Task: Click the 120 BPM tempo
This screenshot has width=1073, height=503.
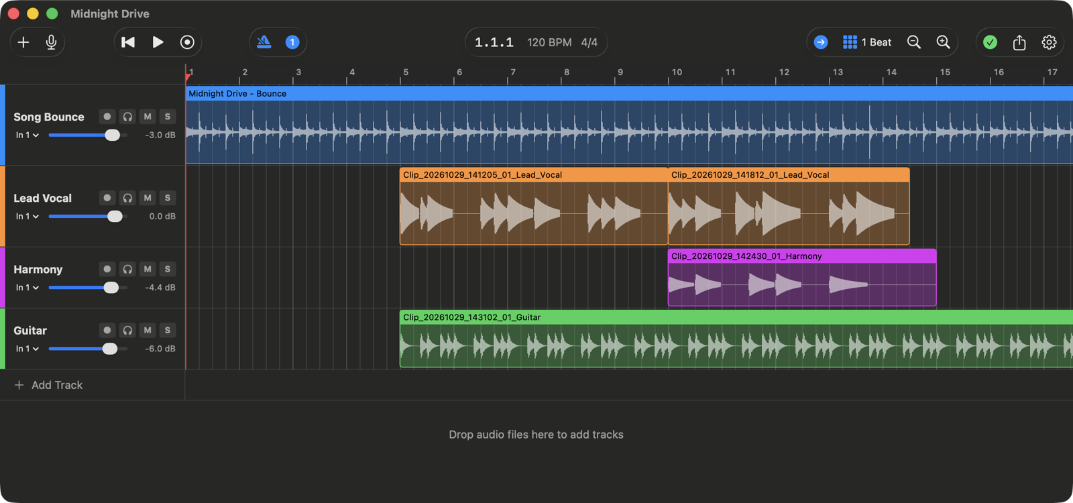Action: [549, 42]
